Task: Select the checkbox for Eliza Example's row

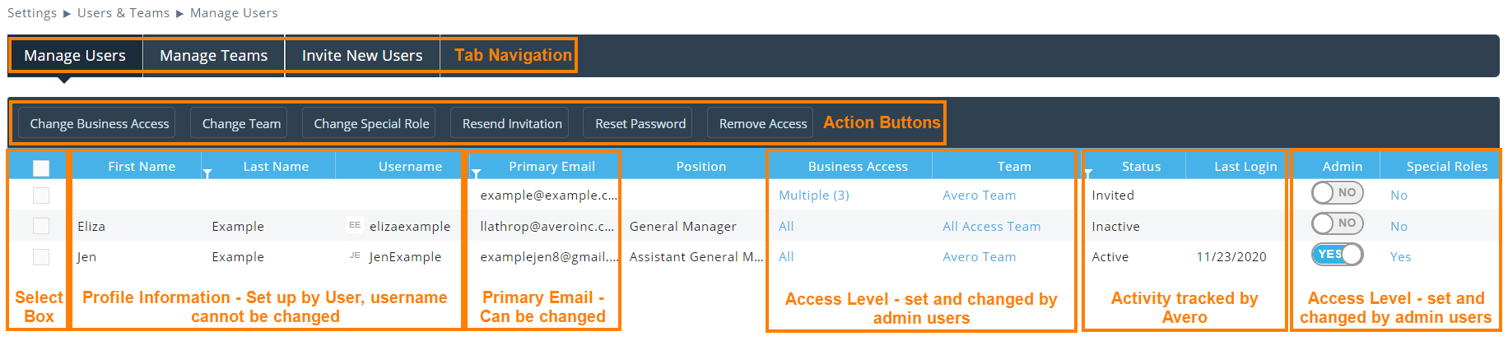Action: (41, 226)
